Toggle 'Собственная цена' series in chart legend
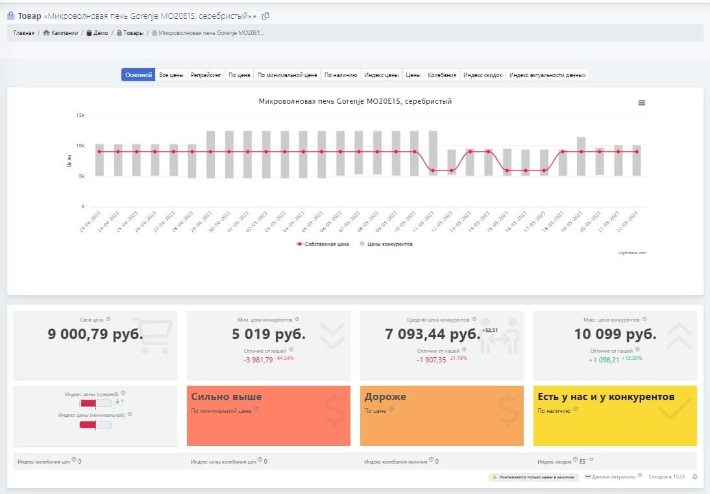710x494 pixels. [x=323, y=244]
